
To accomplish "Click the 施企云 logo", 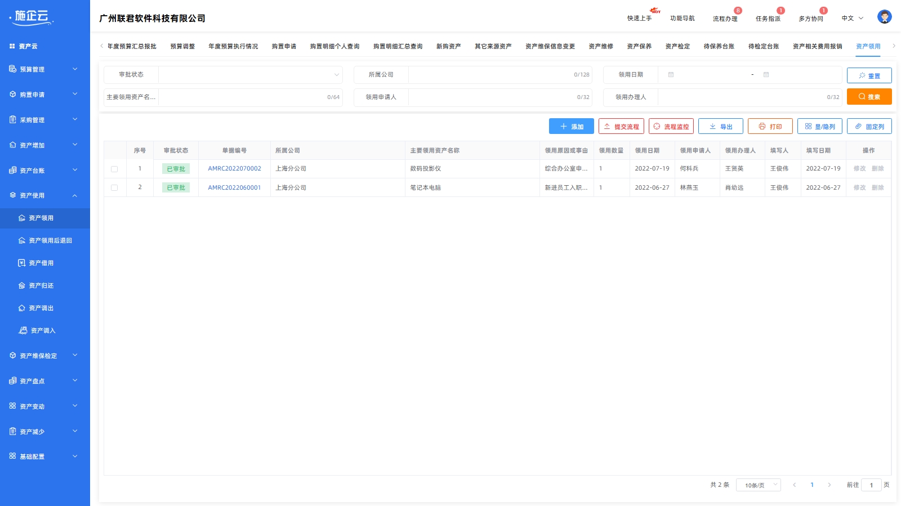I will pos(32,17).
